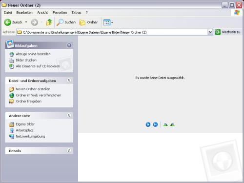
Task: Open the Zurück history dropdown arrow
Action: (26, 22)
